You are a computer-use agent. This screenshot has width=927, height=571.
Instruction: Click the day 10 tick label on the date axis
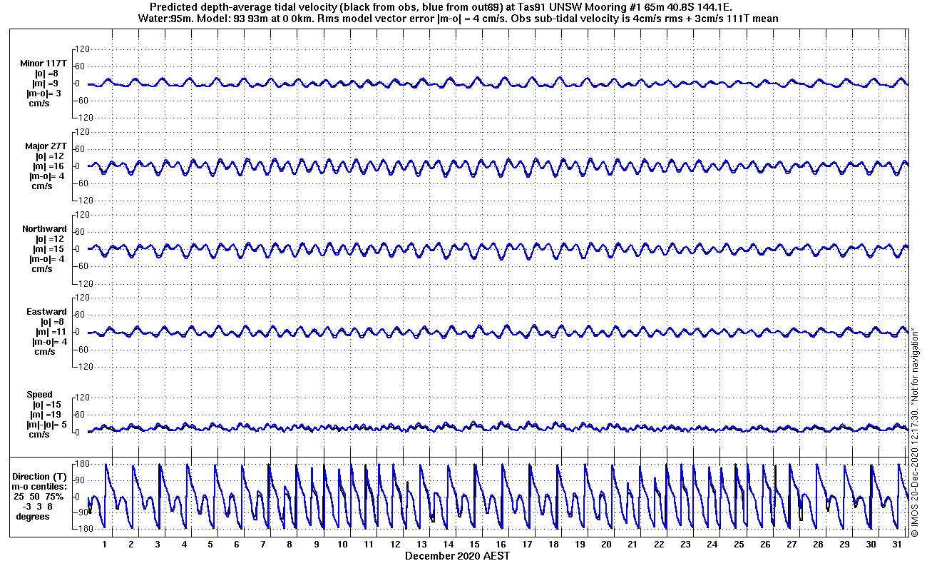click(342, 545)
